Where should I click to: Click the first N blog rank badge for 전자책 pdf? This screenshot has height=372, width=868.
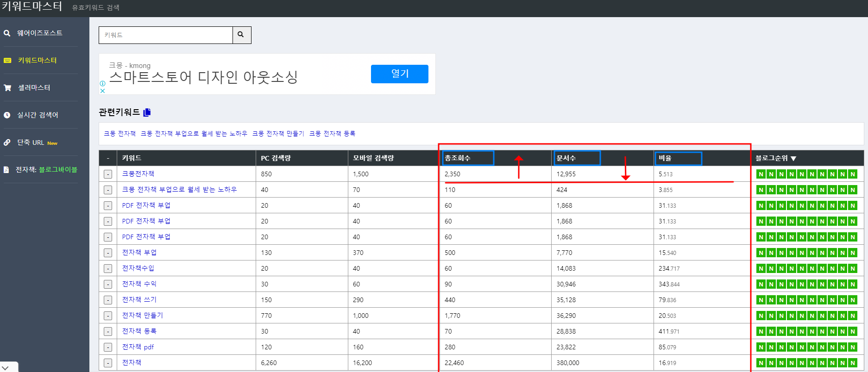pyautogui.click(x=761, y=347)
